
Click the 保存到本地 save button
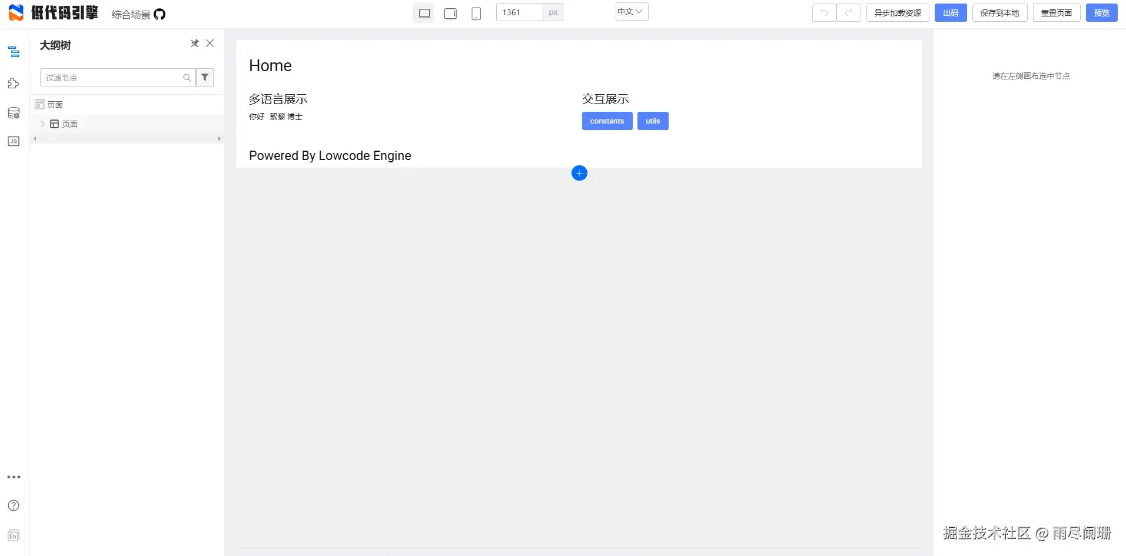coord(999,13)
